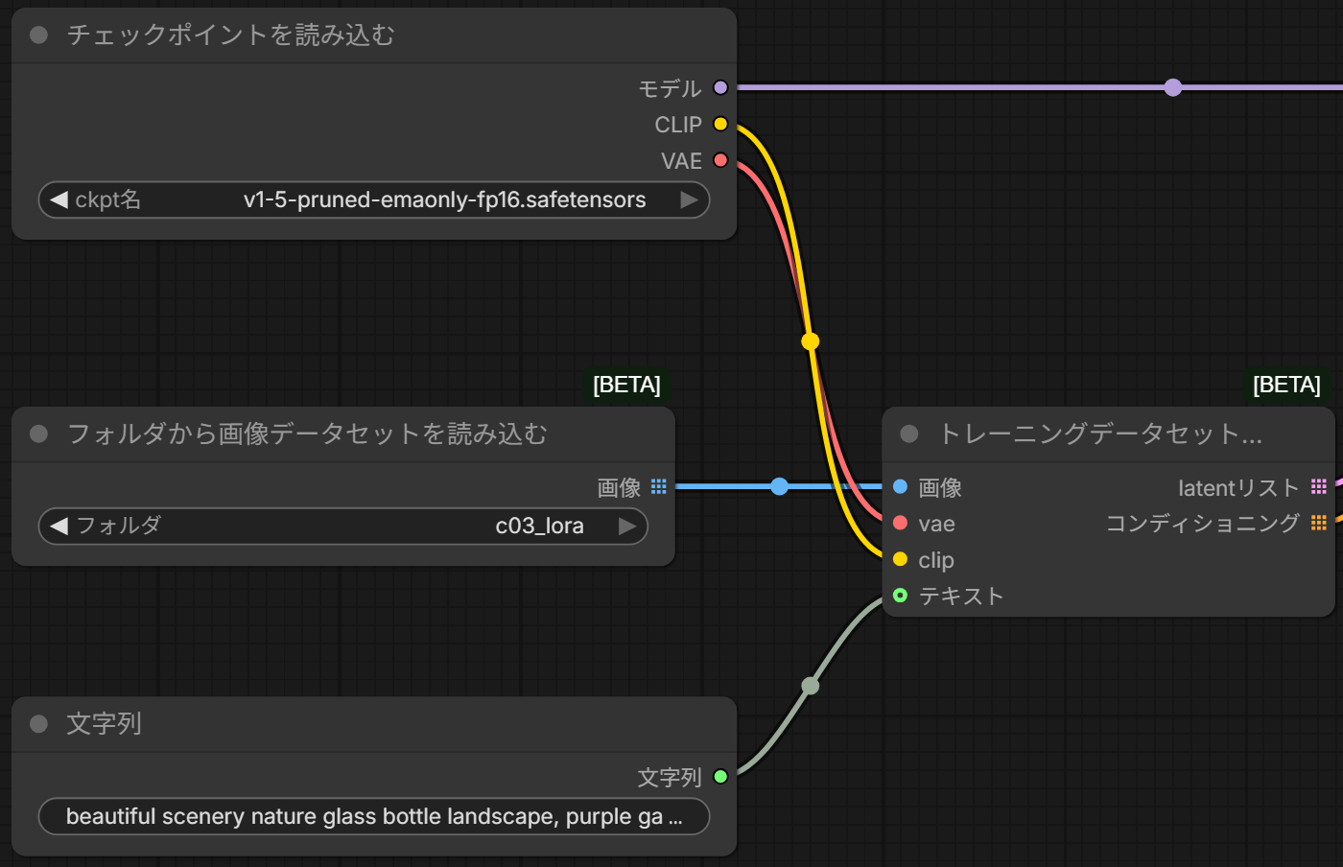Select next checkpoint with ckpt名 right arrow
The width and height of the screenshot is (1343, 867).
[689, 200]
